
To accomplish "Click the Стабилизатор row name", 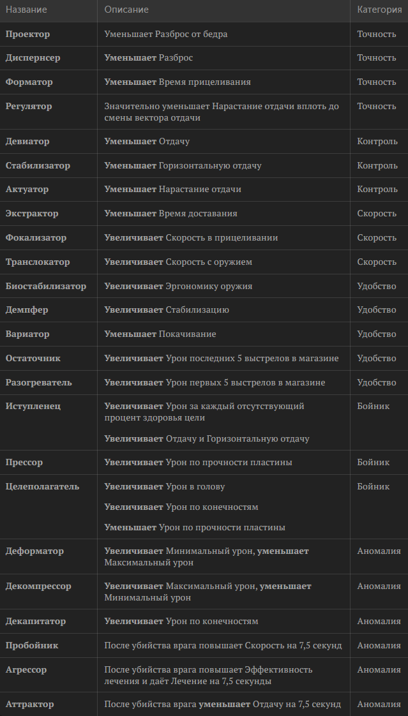I will (38, 166).
